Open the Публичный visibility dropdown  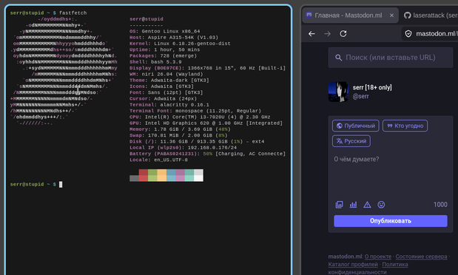coord(356,126)
